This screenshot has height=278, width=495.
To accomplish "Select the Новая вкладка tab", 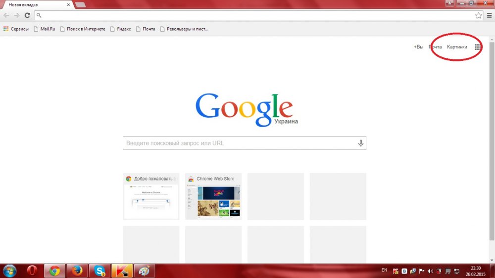I will [x=35, y=4].
